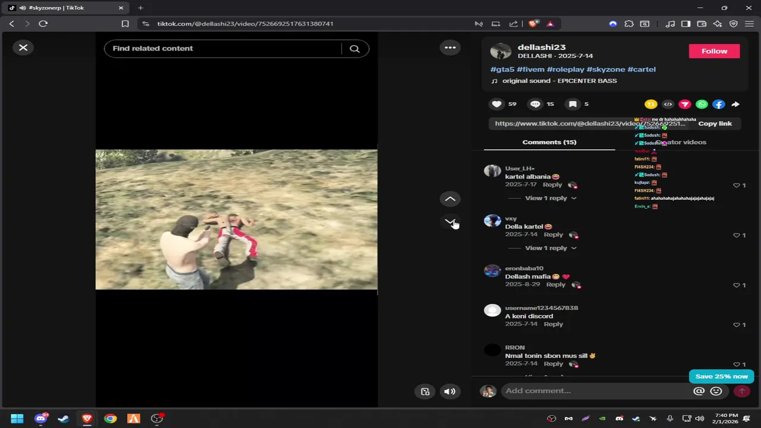Open the #fivem hashtag
Image resolution: width=761 pixels, height=428 pixels.
click(x=530, y=70)
